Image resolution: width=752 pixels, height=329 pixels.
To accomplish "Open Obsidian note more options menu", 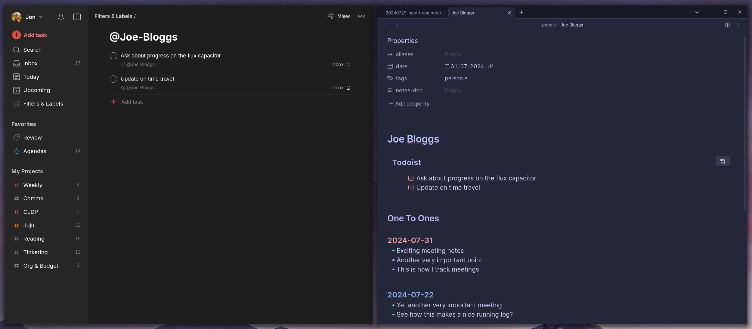I will 738,25.
